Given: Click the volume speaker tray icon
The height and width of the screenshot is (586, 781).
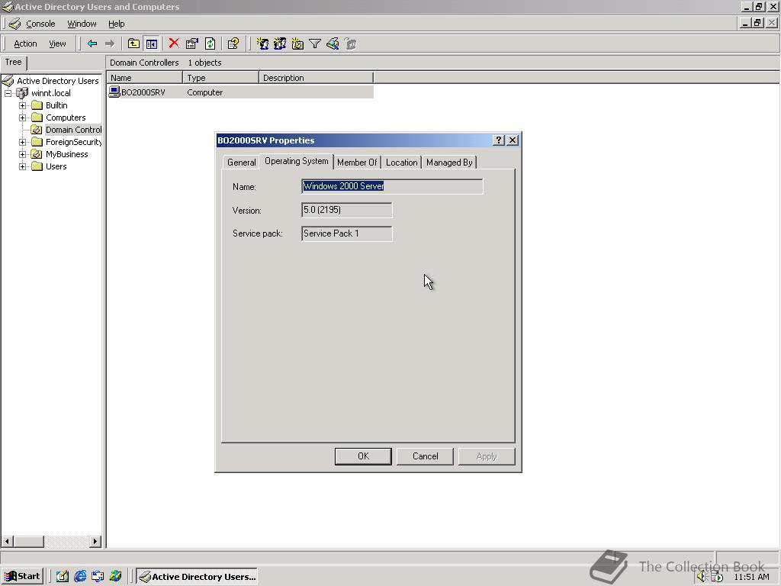Looking at the screenshot, I should [702, 577].
